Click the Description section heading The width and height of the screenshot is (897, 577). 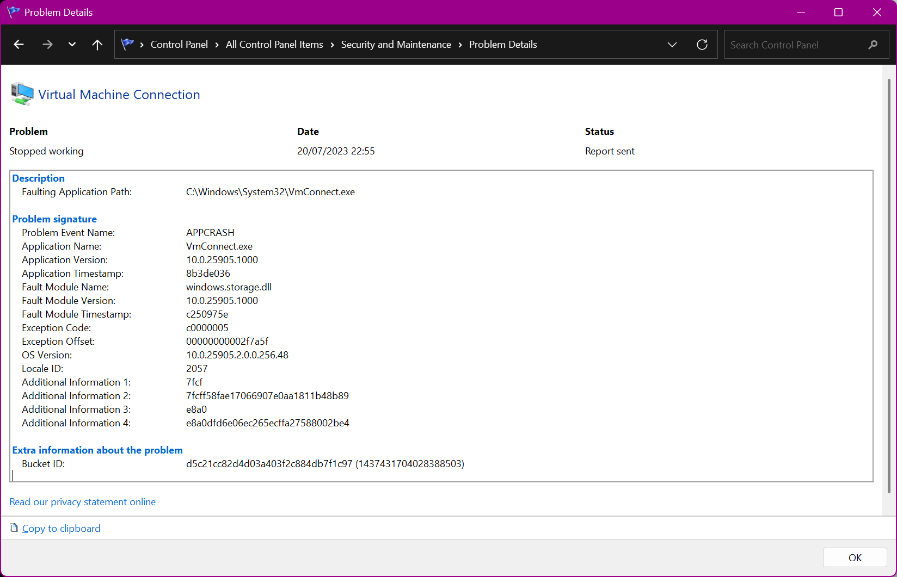tap(39, 178)
